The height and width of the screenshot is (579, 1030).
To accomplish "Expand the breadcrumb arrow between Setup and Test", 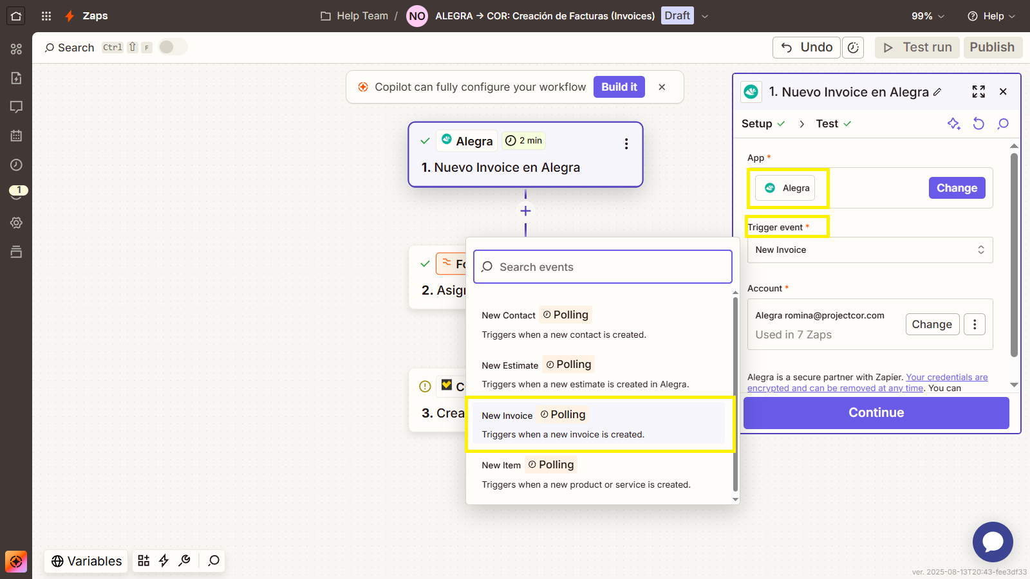I will coord(801,124).
